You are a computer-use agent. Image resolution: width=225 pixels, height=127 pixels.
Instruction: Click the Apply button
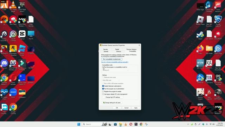[x=136, y=108]
